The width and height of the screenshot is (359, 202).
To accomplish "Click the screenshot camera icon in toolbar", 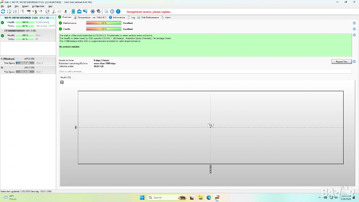I will pyautogui.click(x=106, y=12).
